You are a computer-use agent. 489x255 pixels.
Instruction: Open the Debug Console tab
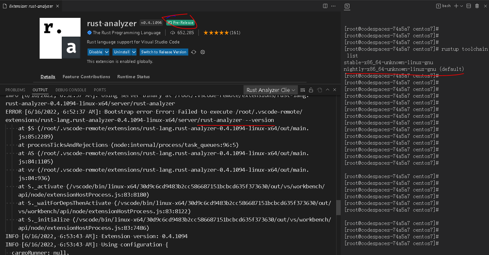coord(71,90)
